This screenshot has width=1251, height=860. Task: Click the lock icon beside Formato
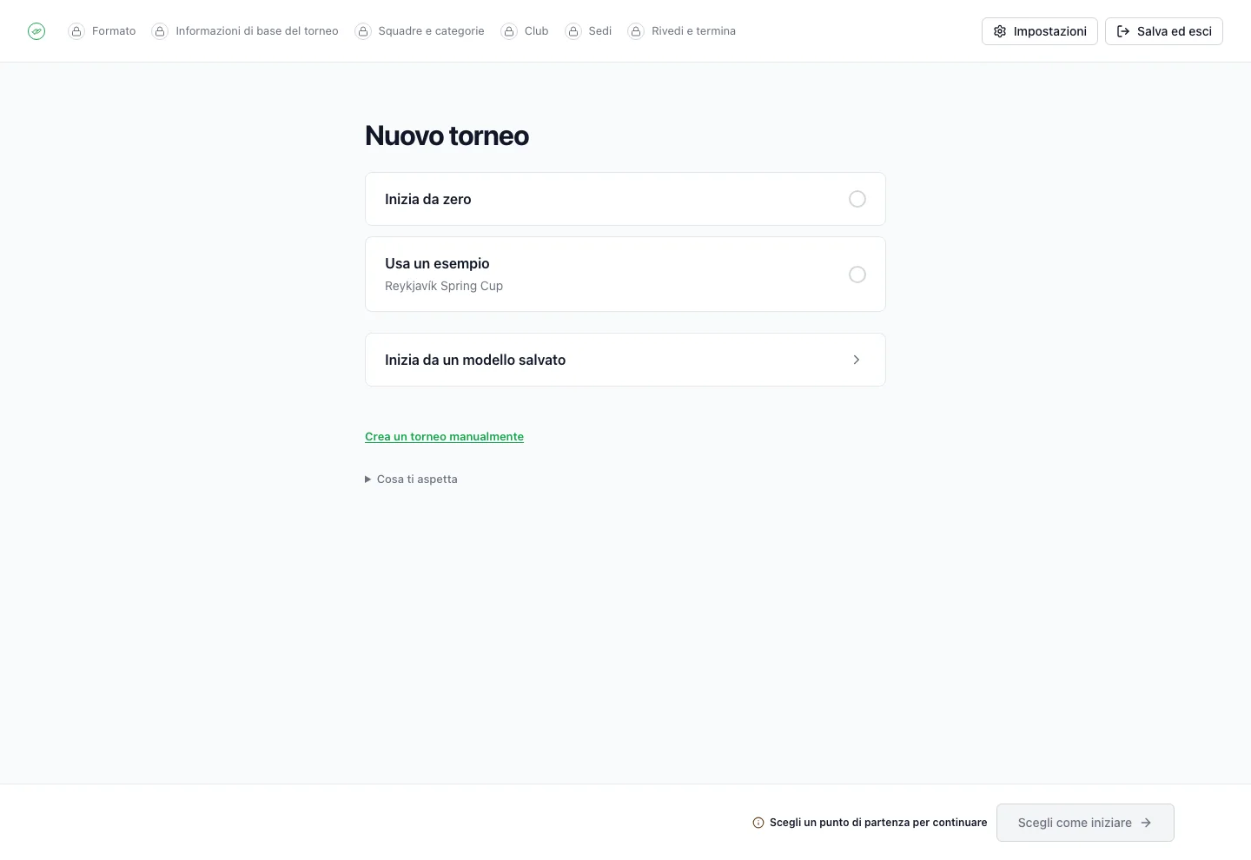pos(76,31)
